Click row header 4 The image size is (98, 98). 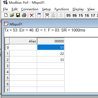coord(7,72)
